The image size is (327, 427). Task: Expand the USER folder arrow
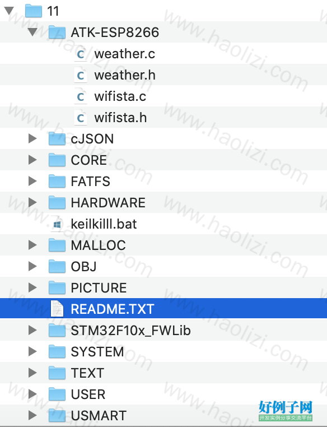click(x=32, y=394)
